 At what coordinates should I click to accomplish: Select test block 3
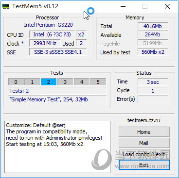tap(65, 82)
